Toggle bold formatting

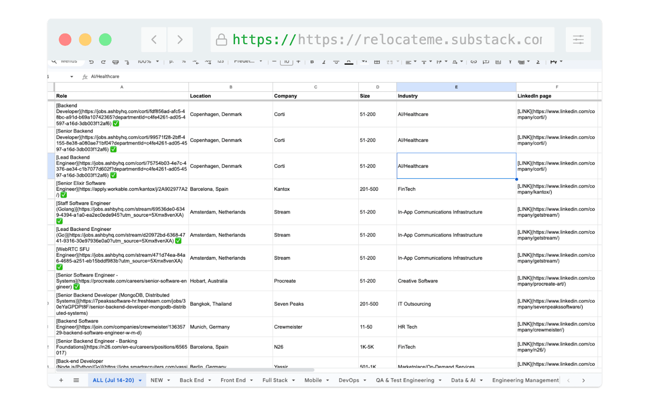(312, 62)
